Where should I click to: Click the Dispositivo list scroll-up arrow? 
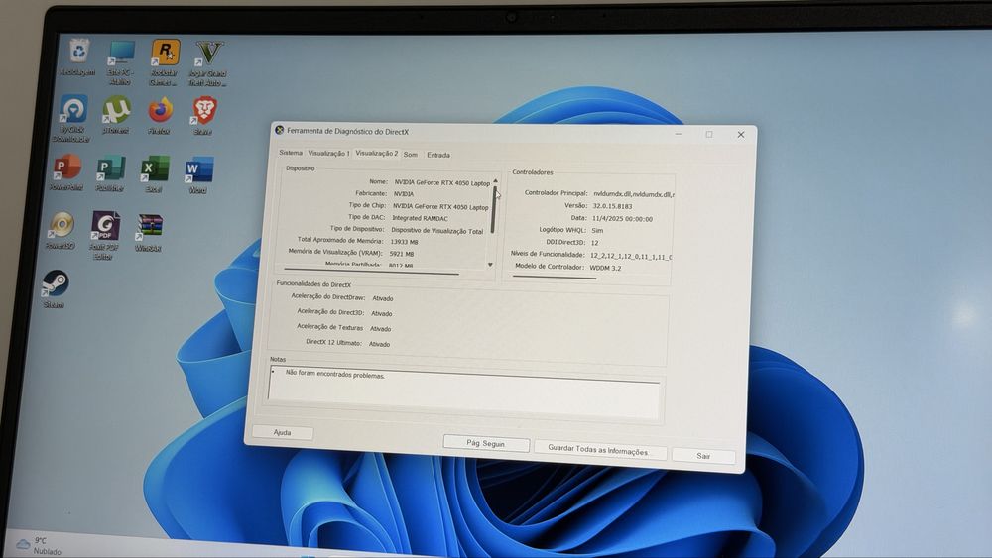tap(495, 180)
